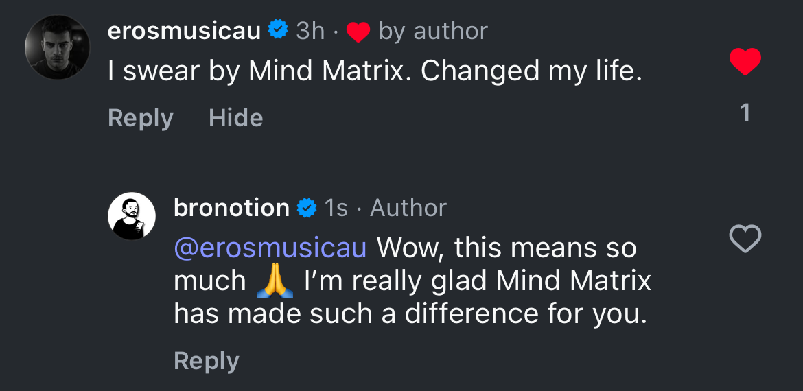Hide the erosmusicau comment
Screen dimensions: 803x391
coord(235,118)
